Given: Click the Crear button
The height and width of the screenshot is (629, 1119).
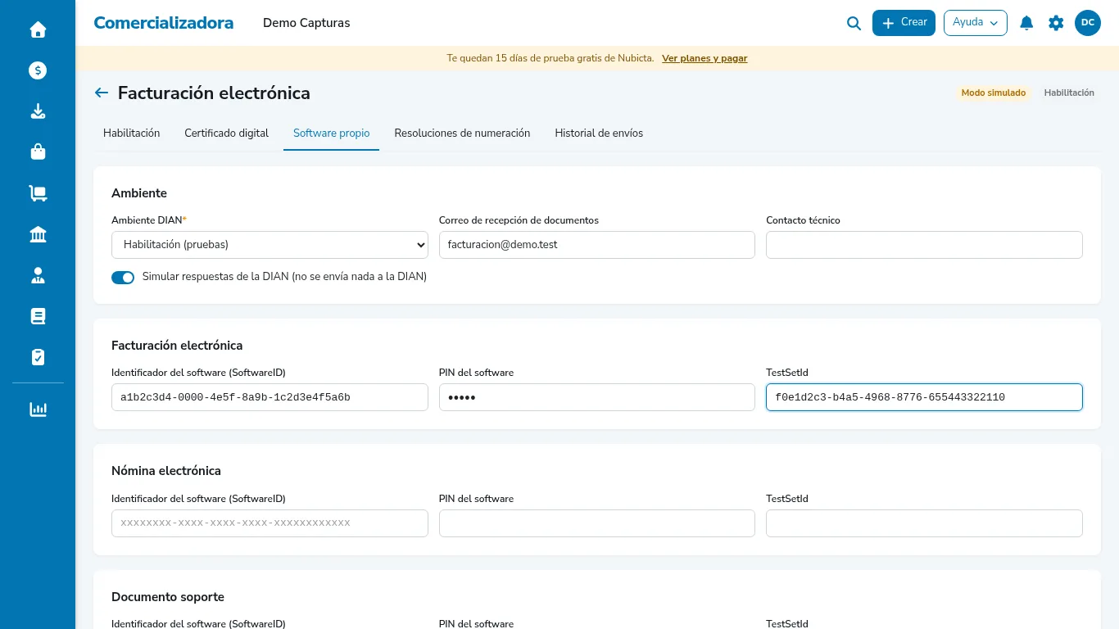Looking at the screenshot, I should 904,23.
